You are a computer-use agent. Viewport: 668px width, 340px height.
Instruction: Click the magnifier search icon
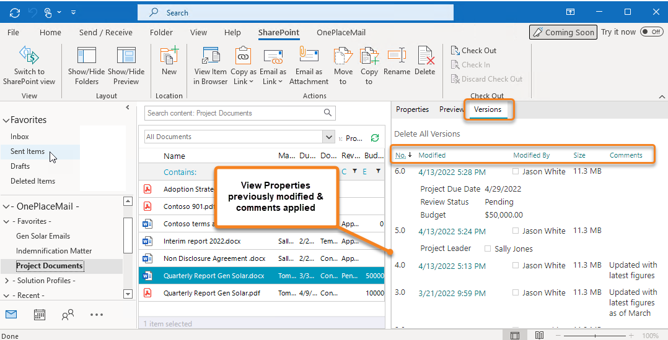coord(328,113)
